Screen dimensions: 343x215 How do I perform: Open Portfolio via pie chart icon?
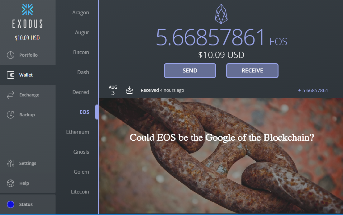(11, 55)
